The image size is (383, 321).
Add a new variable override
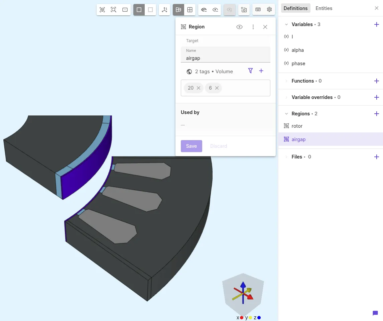(x=376, y=97)
